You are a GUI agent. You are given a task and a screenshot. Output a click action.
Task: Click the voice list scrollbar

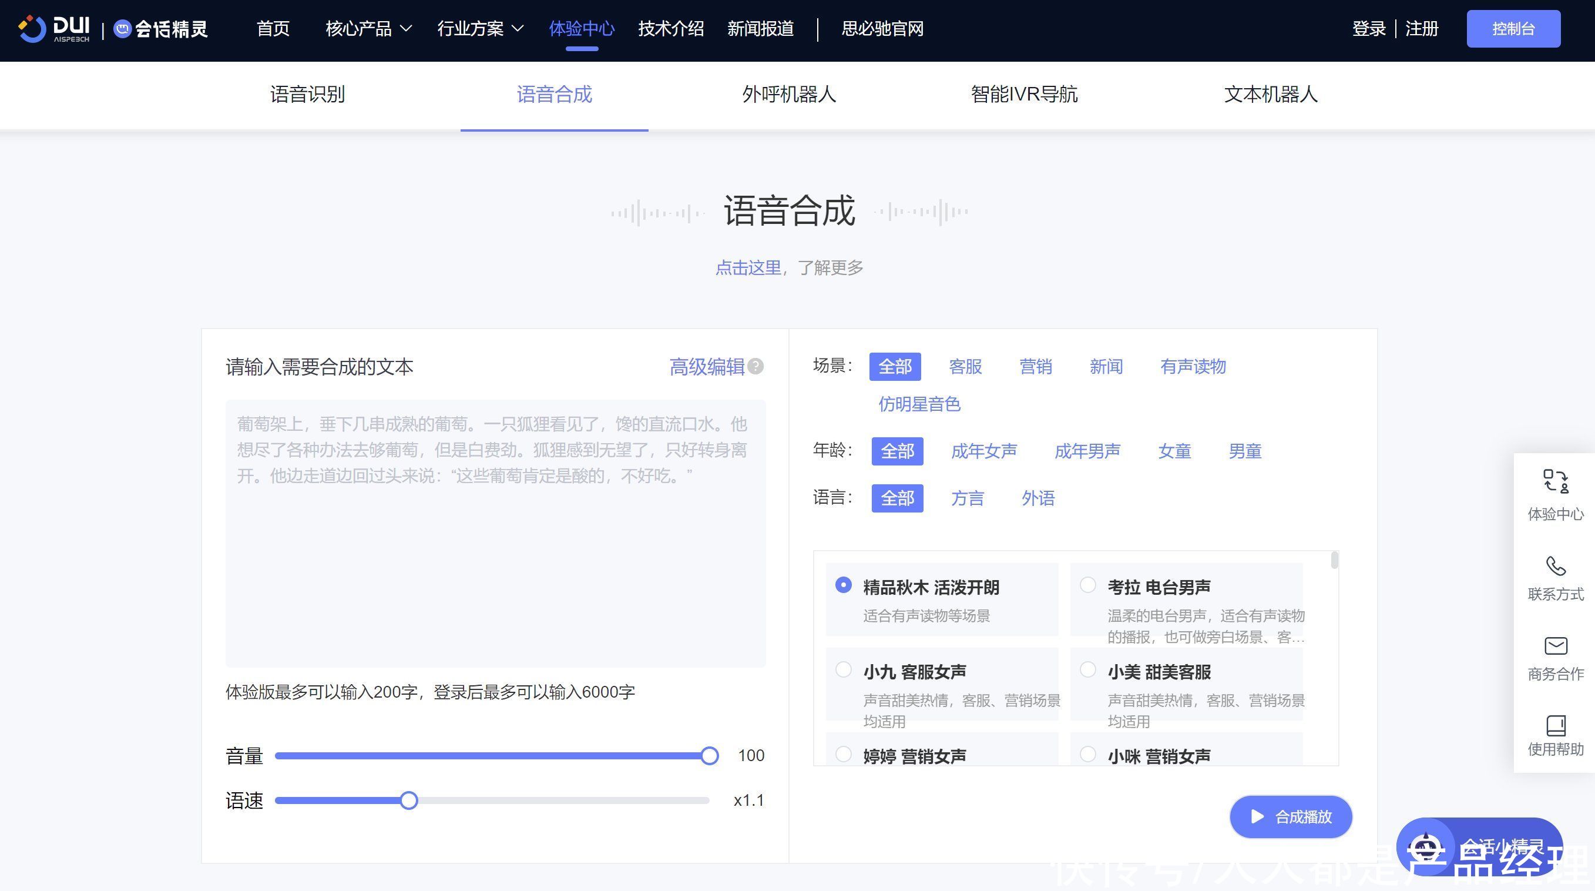pyautogui.click(x=1334, y=560)
